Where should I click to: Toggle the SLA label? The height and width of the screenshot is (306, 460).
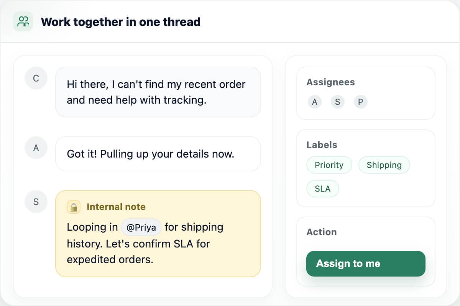[322, 188]
